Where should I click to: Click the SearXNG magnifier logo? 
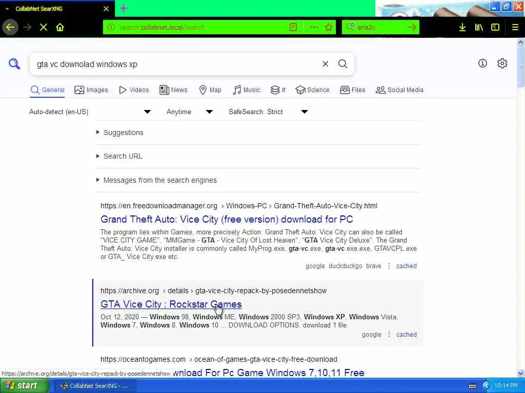click(x=14, y=64)
